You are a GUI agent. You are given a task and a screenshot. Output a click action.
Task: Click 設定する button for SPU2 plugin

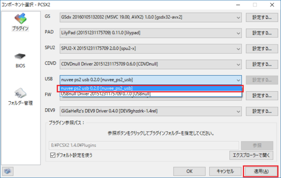262,49
